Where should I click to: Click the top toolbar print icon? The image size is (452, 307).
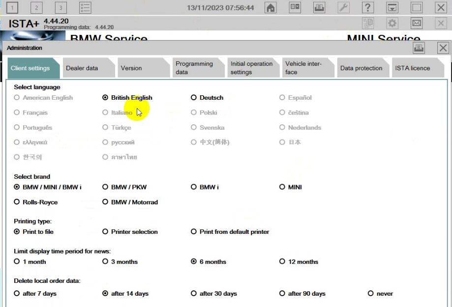[x=319, y=7]
